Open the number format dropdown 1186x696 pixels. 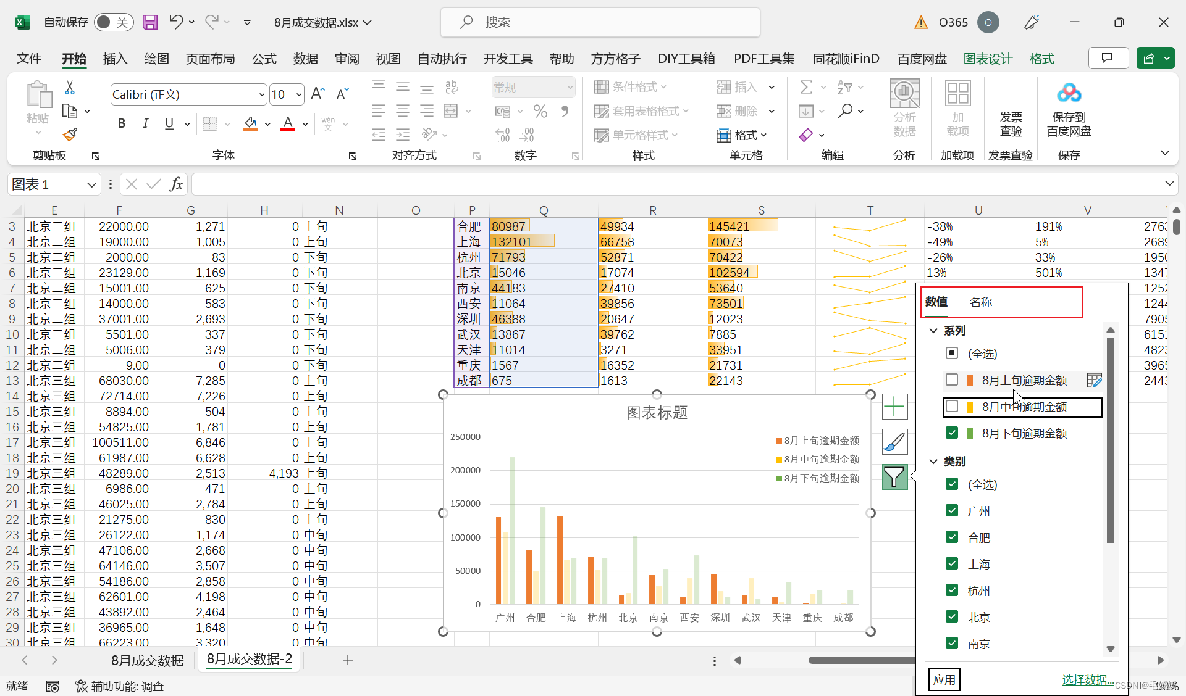pyautogui.click(x=570, y=87)
